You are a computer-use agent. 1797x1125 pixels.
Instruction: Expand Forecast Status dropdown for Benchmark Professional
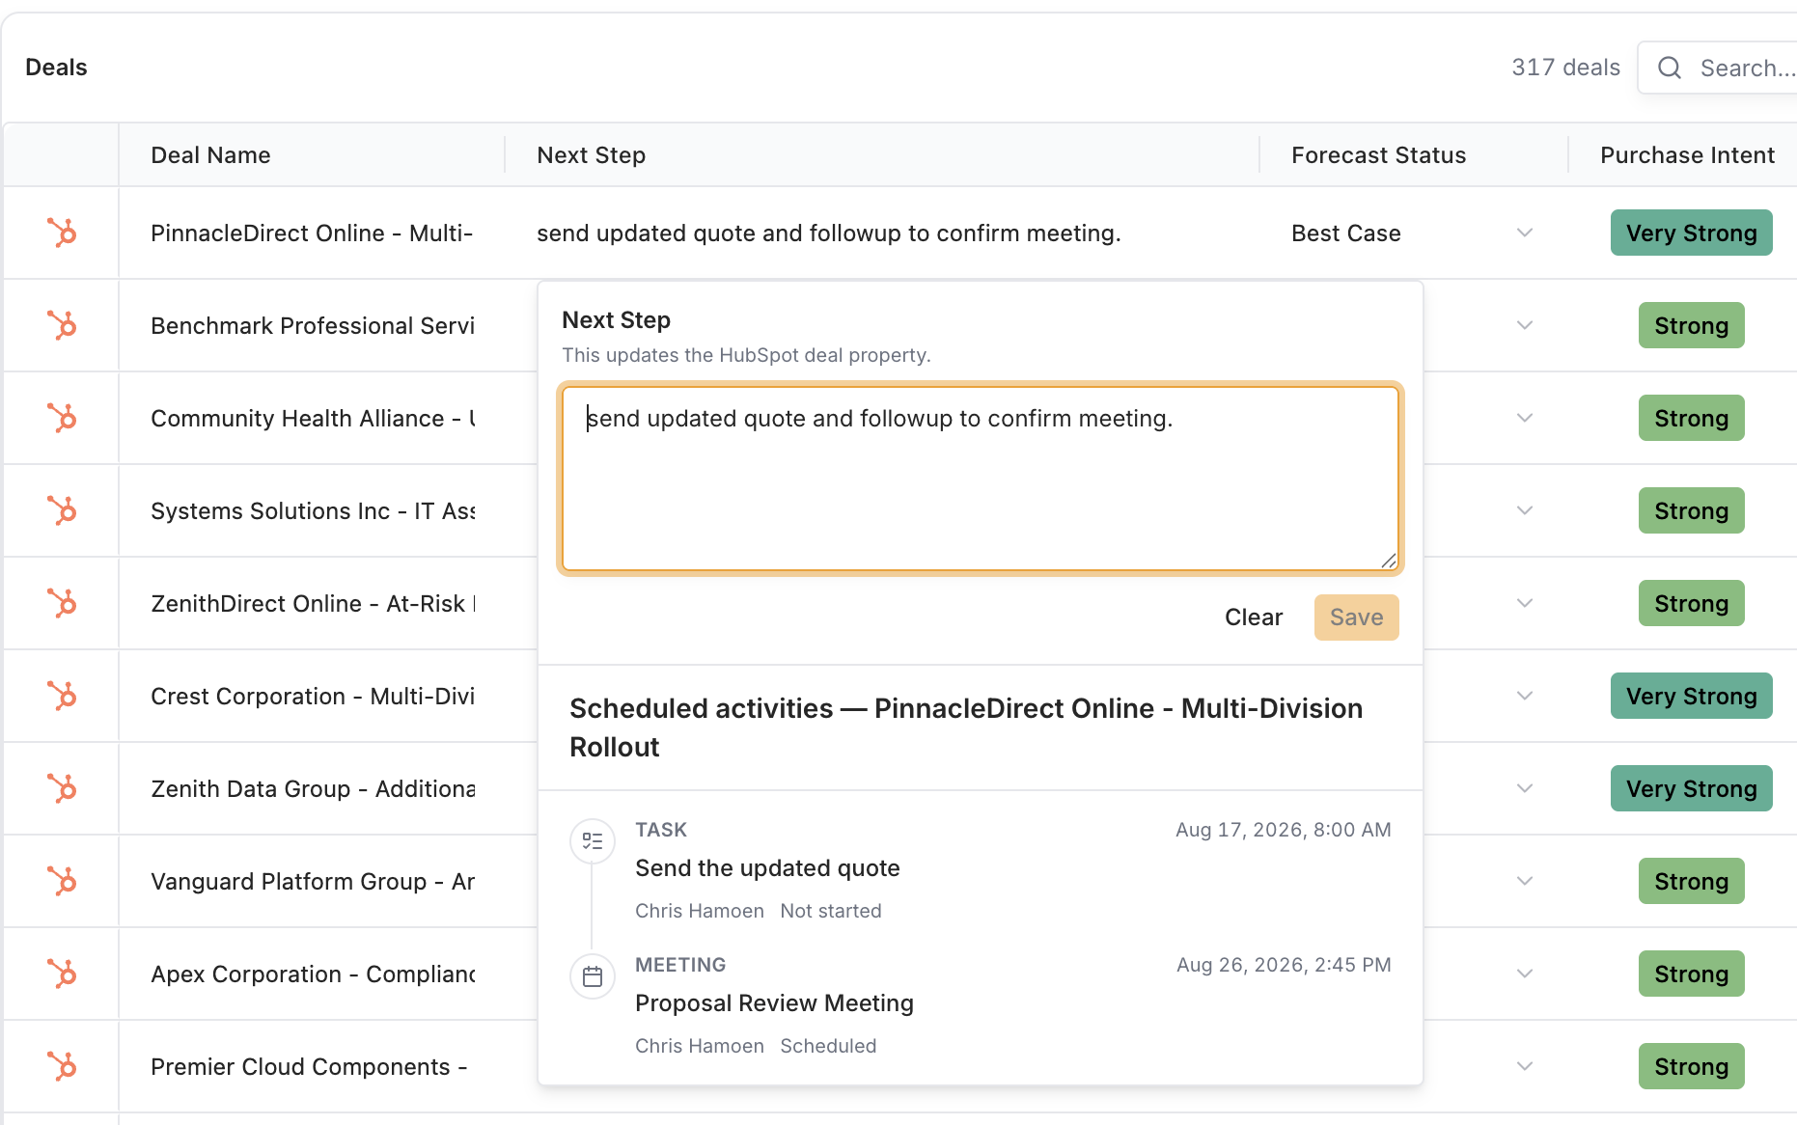1525,325
